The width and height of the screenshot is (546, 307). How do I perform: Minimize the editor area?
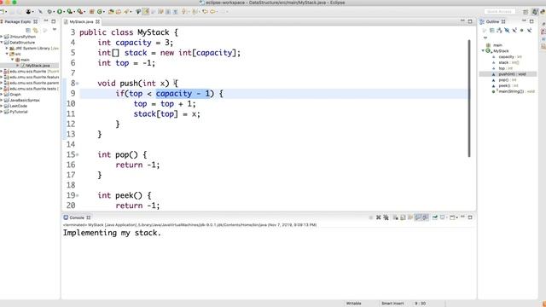click(x=462, y=21)
